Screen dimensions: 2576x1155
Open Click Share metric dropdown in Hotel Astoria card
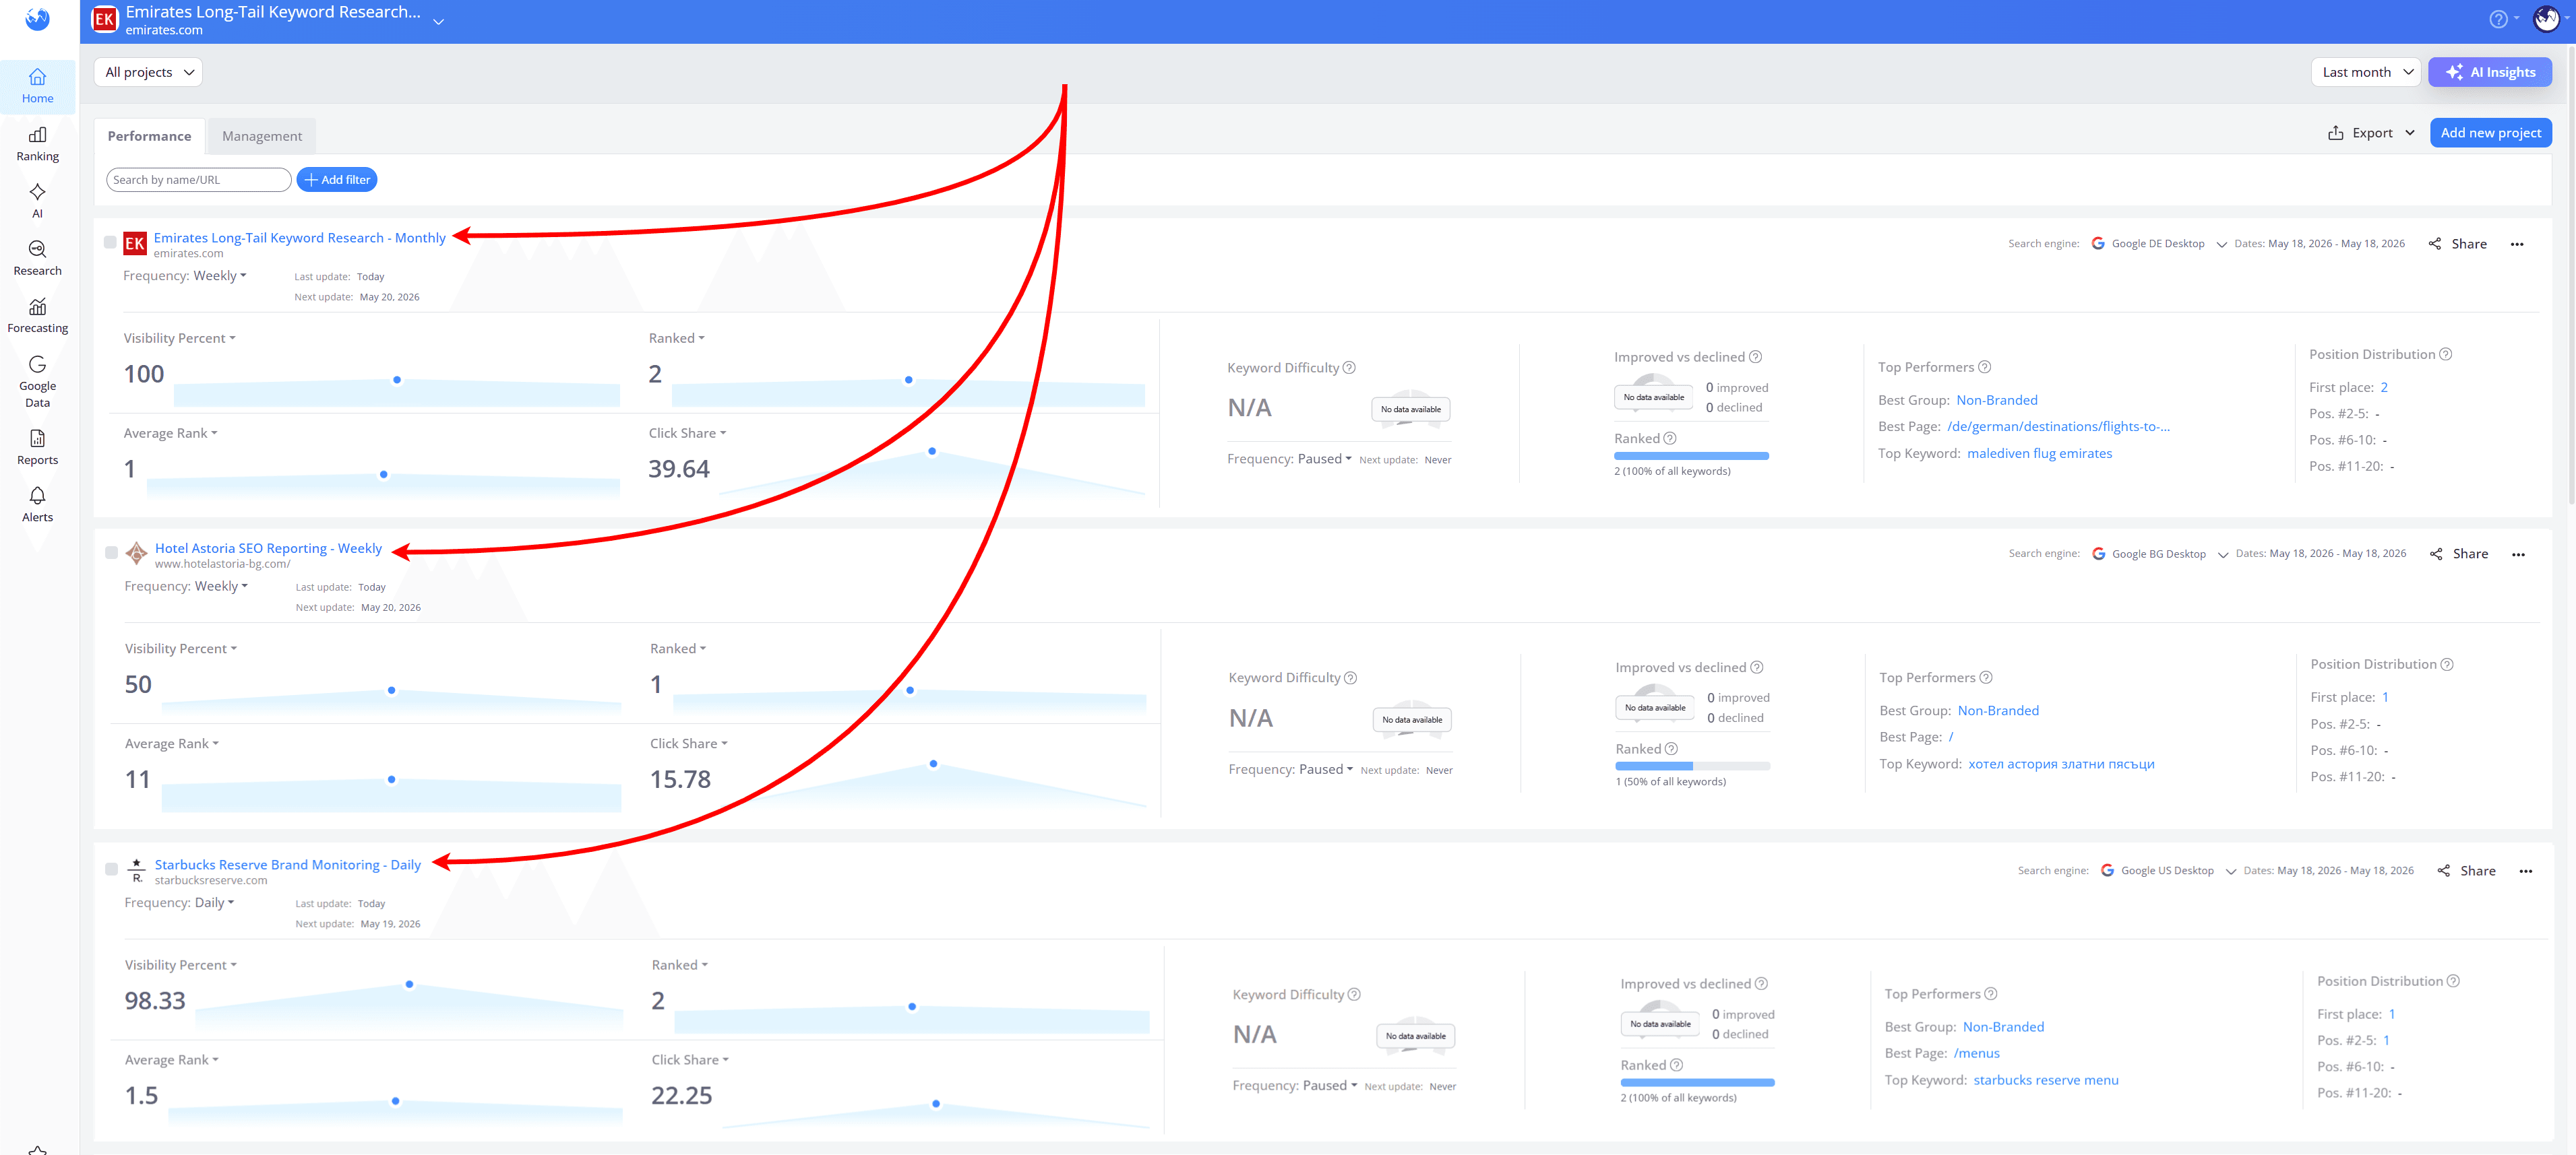[689, 744]
